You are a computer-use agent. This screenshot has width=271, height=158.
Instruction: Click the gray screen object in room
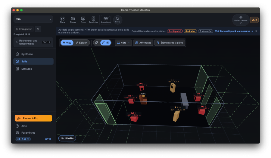(x=184, y=100)
